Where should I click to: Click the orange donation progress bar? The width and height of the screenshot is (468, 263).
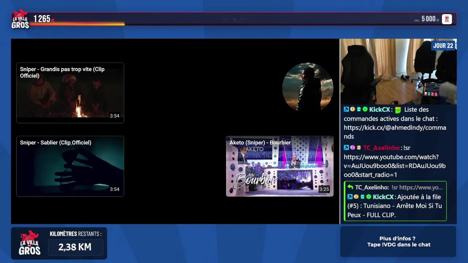(77, 24)
